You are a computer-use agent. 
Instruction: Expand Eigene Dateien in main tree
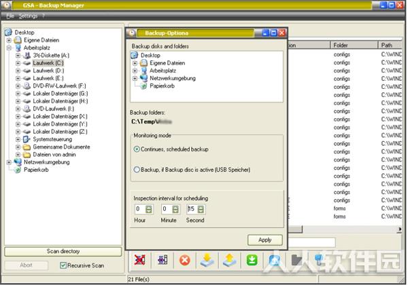tap(9, 40)
